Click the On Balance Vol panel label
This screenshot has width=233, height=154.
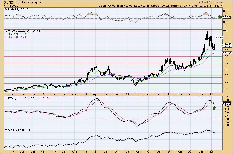(x=19, y=130)
